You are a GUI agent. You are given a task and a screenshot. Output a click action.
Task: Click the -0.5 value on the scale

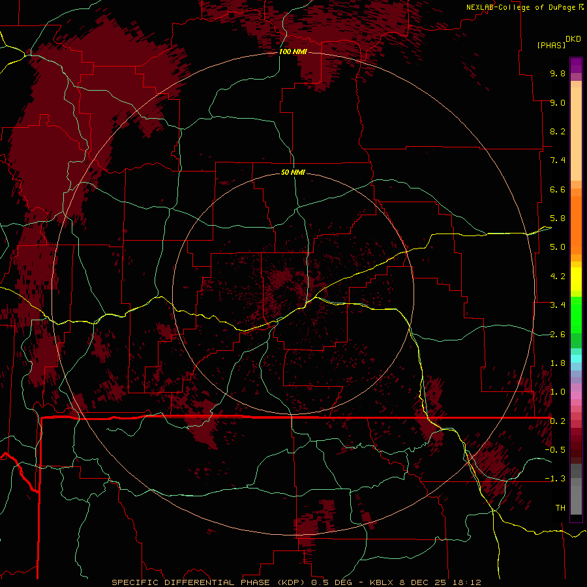click(555, 449)
